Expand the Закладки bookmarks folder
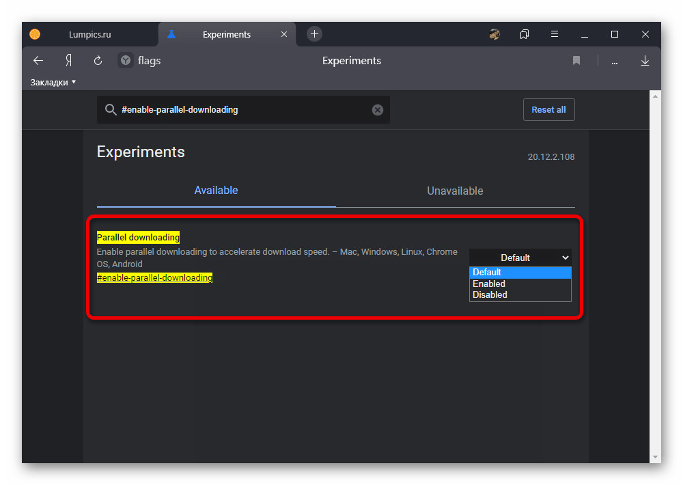This screenshot has width=683, height=485. point(53,82)
